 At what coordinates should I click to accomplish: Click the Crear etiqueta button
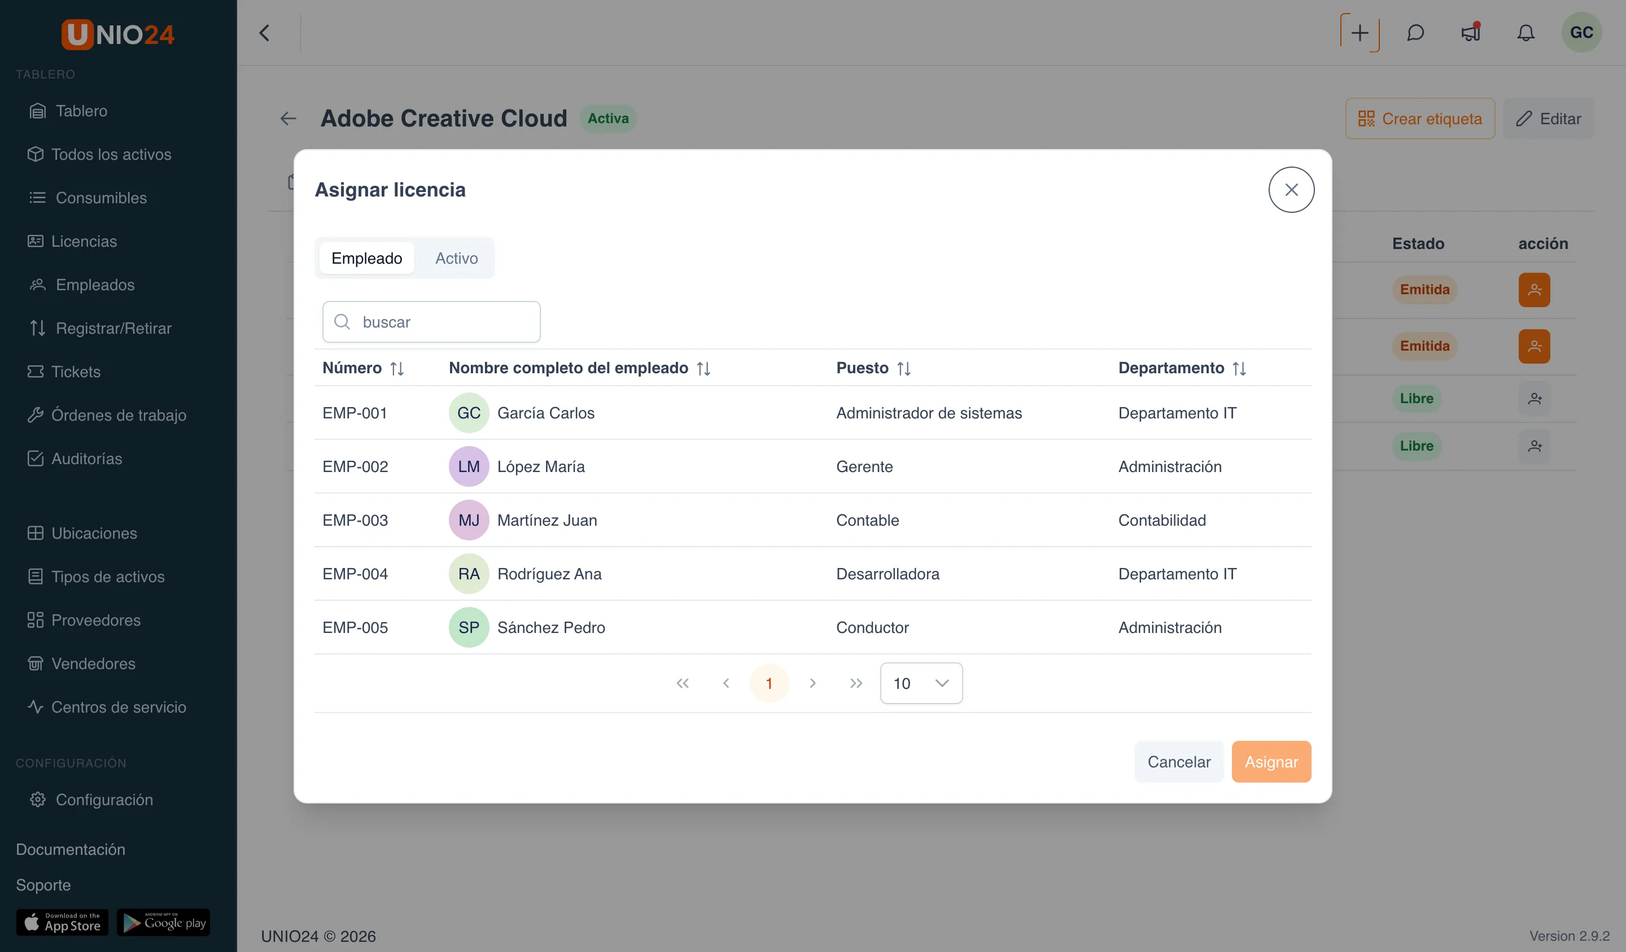pos(1419,119)
